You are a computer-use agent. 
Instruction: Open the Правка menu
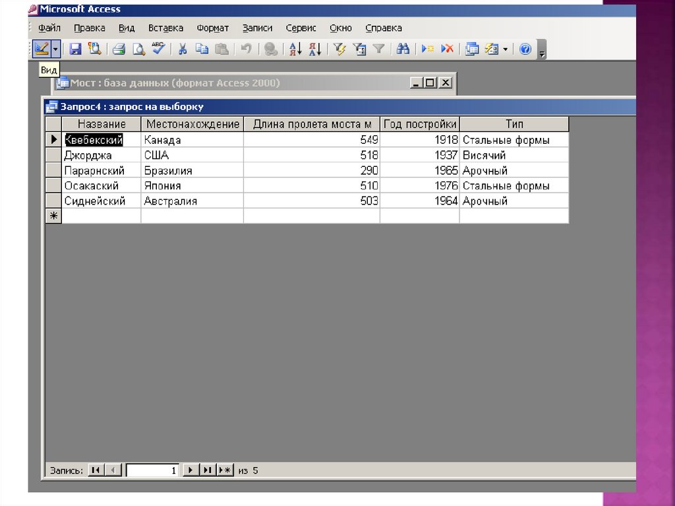click(x=90, y=28)
